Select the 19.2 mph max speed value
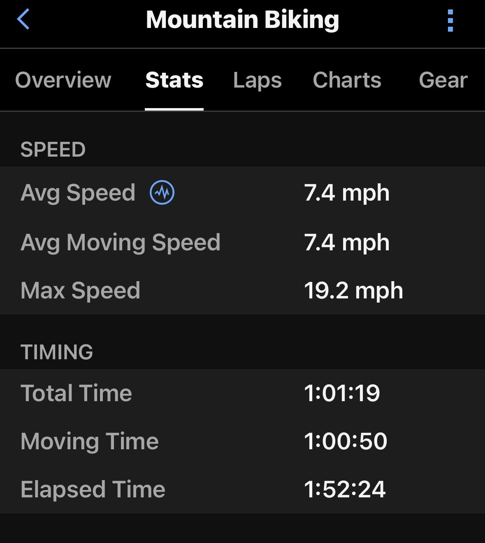485x543 pixels. click(x=354, y=291)
